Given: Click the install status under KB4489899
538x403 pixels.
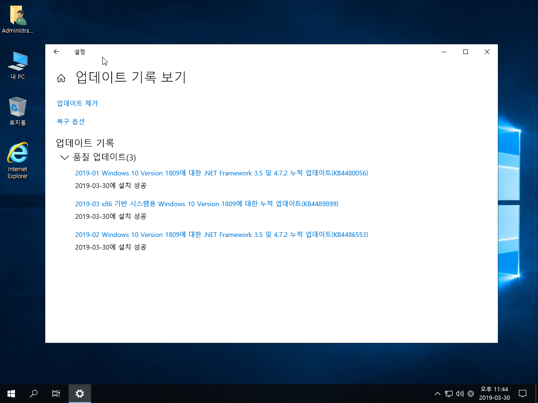Looking at the screenshot, I should (111, 216).
